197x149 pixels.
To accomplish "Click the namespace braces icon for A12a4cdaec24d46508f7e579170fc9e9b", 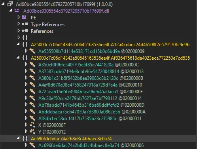I will (25, 44).
